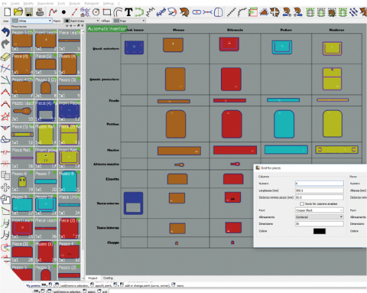
Task: Pick the black Colore swatch
Action: pos(319,231)
